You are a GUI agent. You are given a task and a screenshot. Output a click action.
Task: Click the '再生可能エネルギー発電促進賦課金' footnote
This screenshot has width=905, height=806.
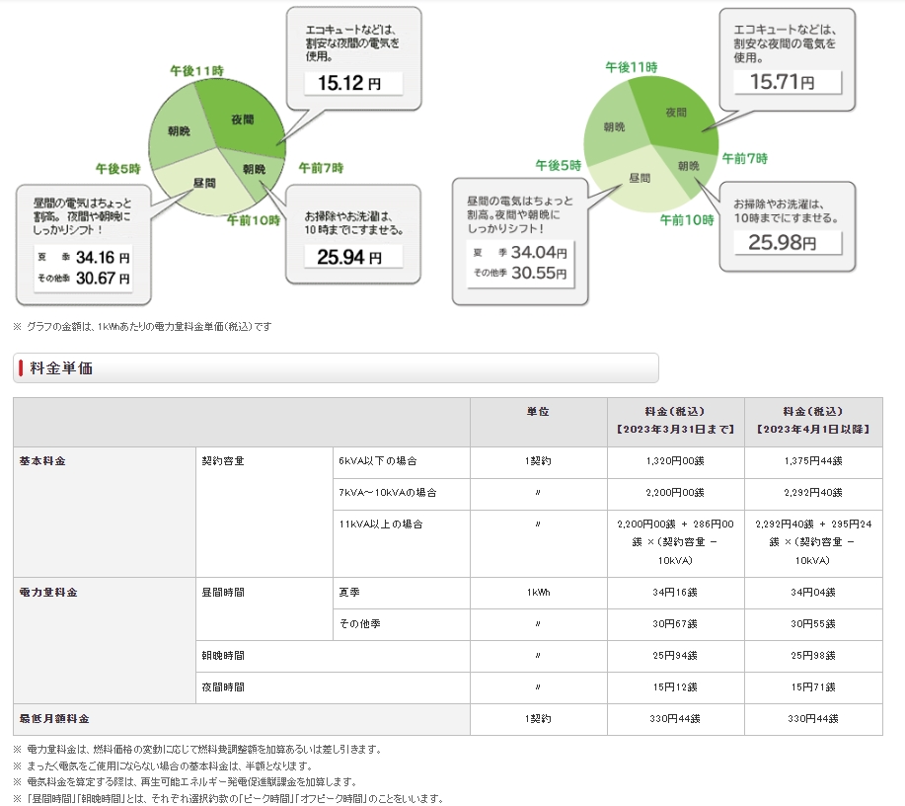[185, 782]
